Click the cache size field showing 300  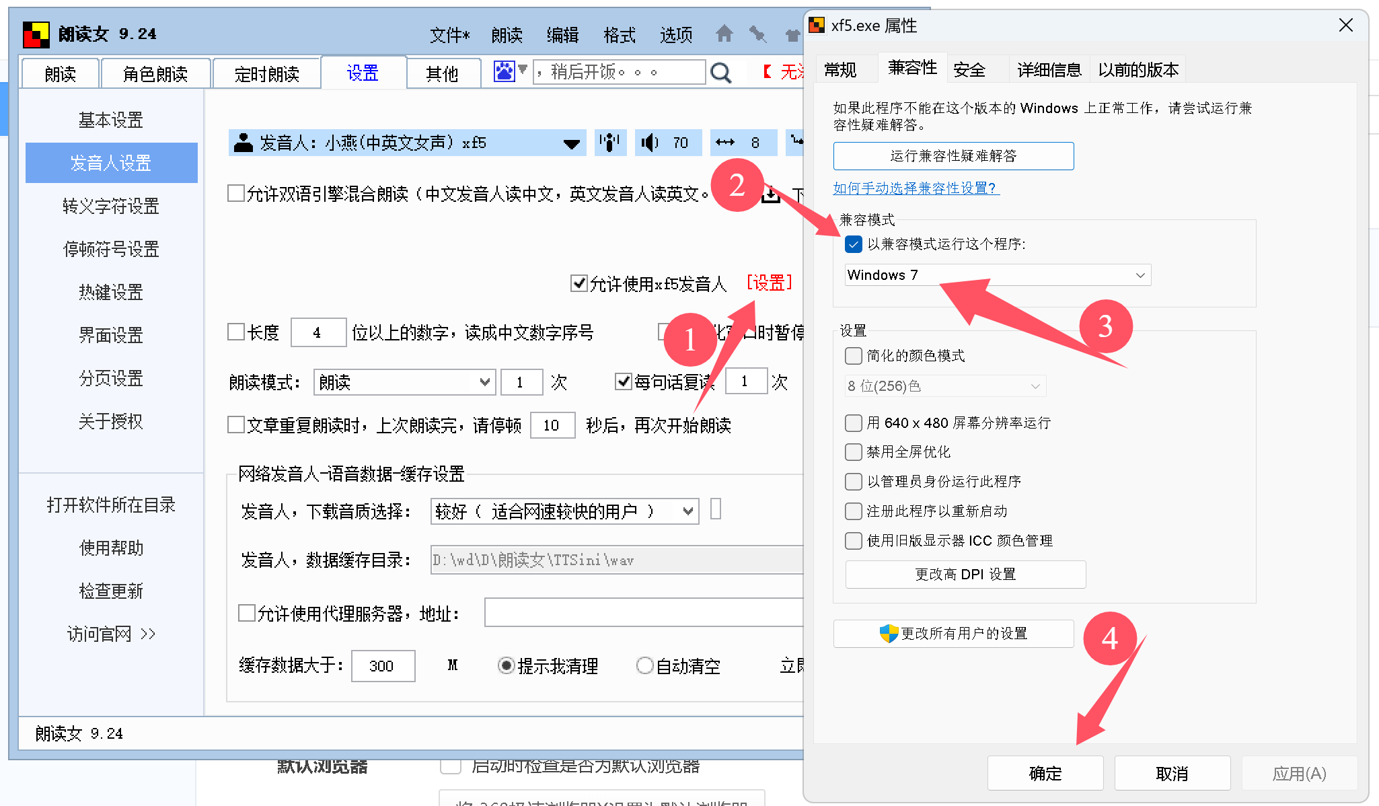pos(383,665)
